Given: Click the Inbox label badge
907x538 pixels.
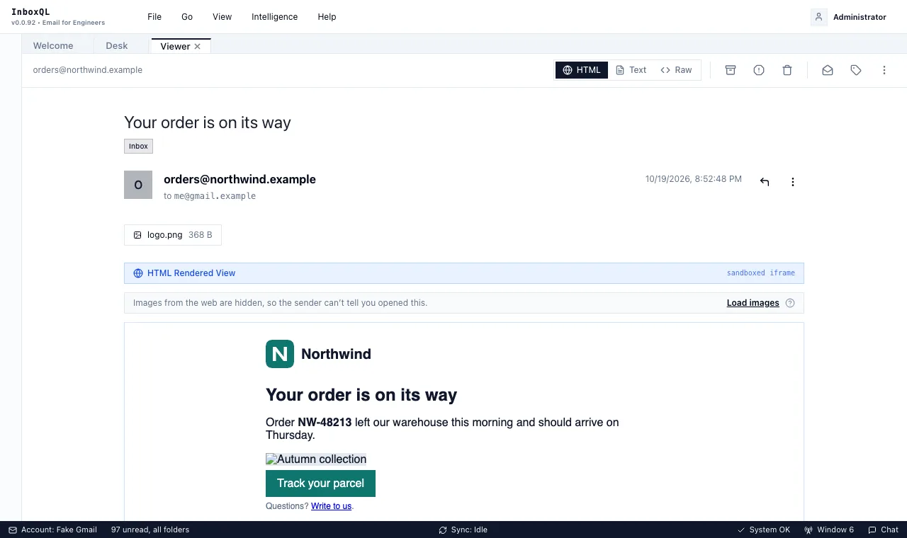Looking at the screenshot, I should tap(138, 147).
